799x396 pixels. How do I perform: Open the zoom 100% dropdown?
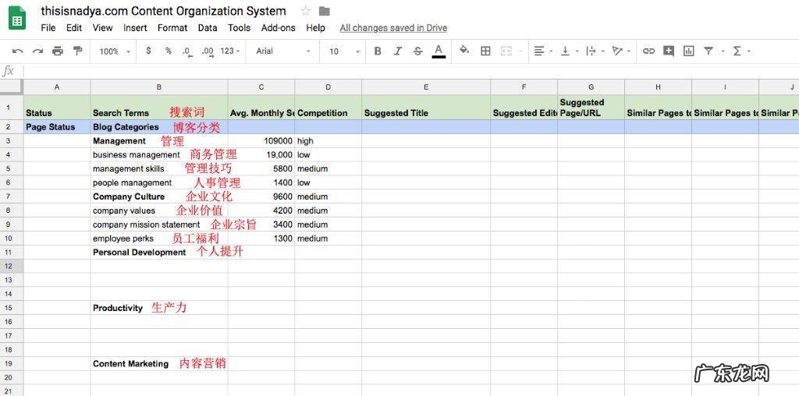(115, 51)
